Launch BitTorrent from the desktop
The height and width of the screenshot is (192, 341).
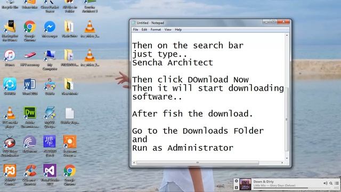[30, 144]
